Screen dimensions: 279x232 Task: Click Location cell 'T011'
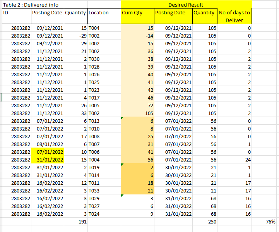pyautogui.click(x=104, y=183)
